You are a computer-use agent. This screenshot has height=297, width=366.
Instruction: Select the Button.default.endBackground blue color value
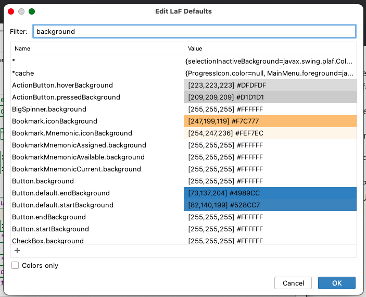[x=270, y=193]
